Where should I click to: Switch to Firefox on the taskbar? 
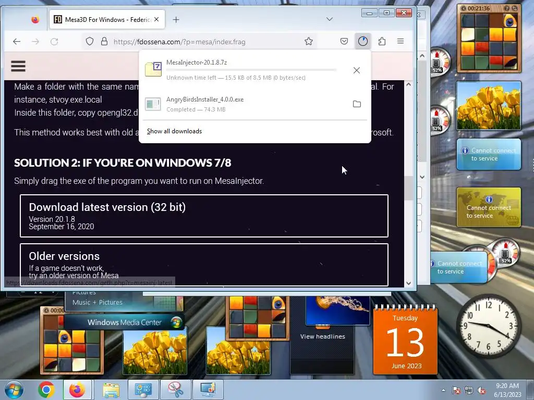tap(77, 390)
